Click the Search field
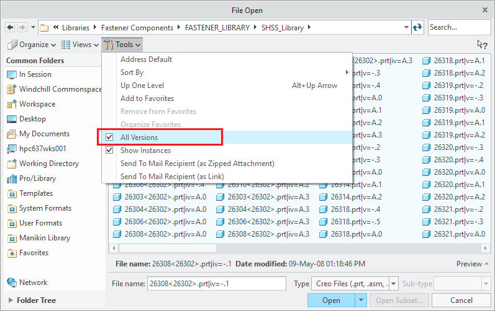The width and height of the screenshot is (495, 311). [459, 27]
